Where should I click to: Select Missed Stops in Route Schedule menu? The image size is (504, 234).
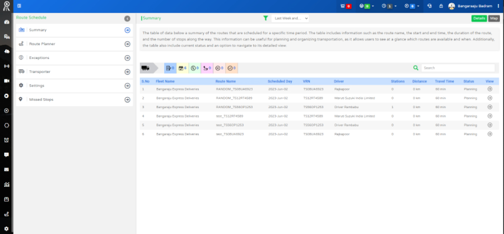pyautogui.click(x=73, y=99)
